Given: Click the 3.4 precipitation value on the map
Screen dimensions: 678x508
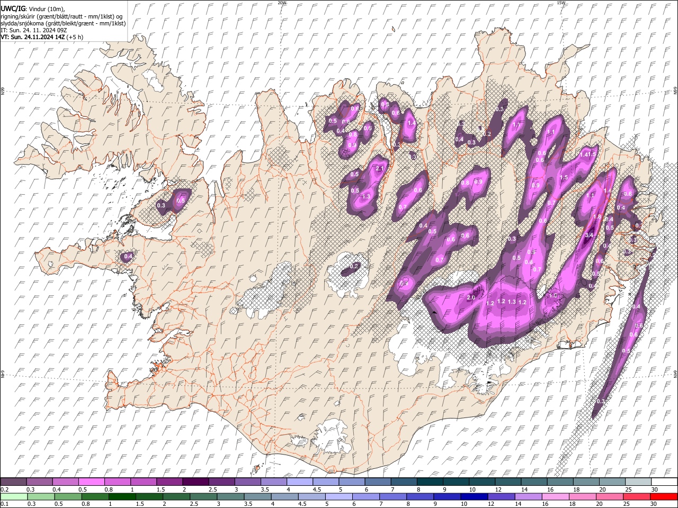Looking at the screenshot, I should (588, 235).
